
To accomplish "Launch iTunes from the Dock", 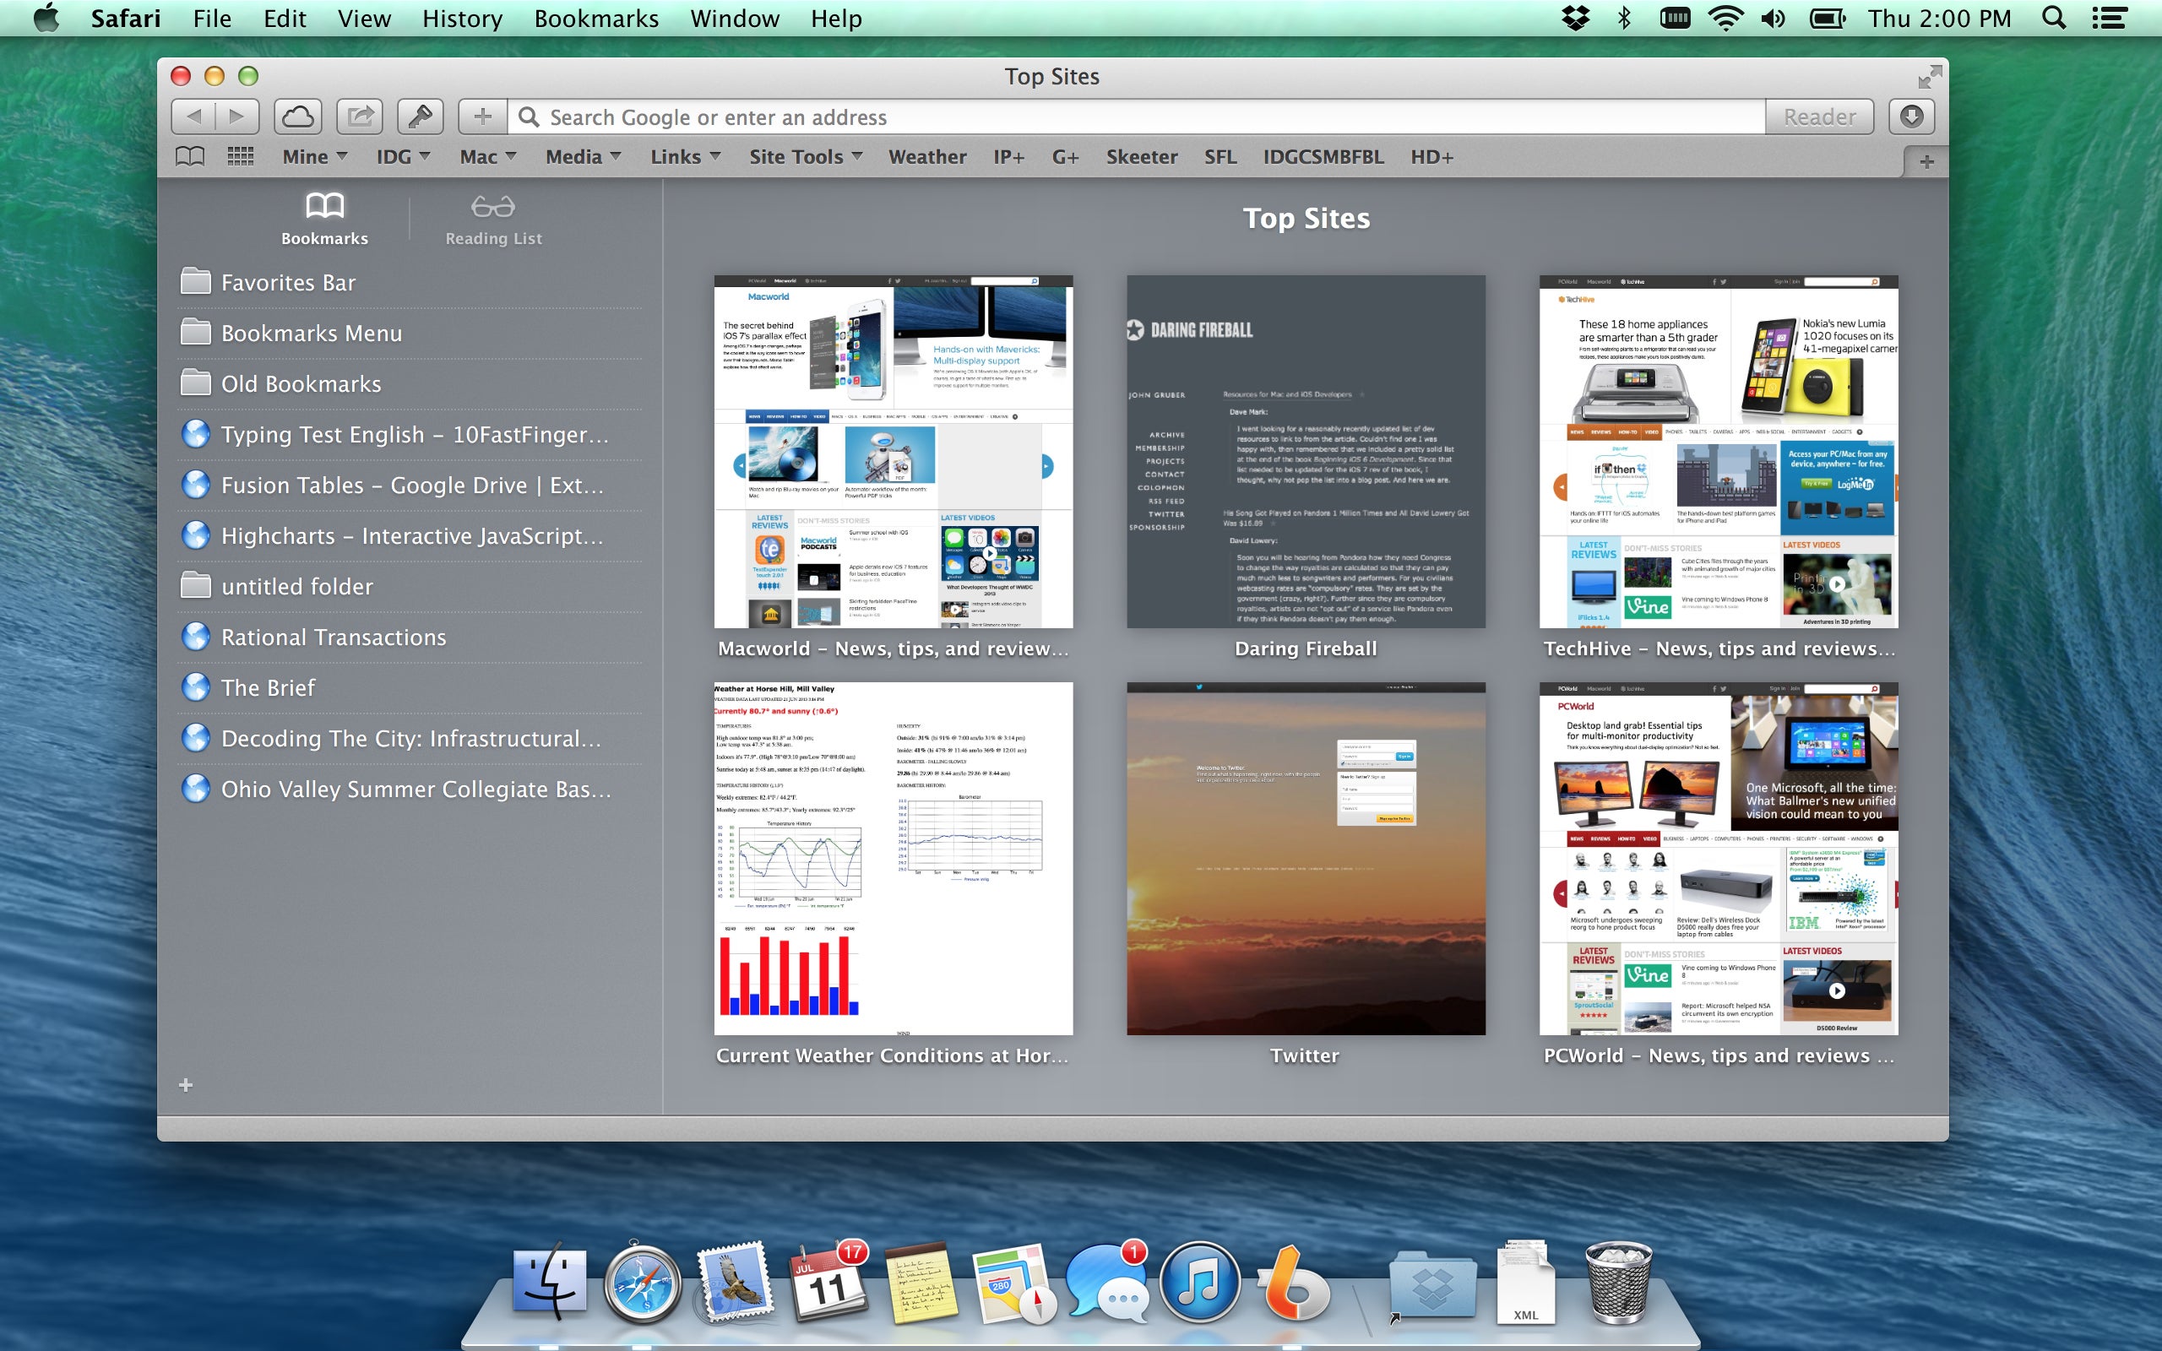I will click(x=1201, y=1283).
